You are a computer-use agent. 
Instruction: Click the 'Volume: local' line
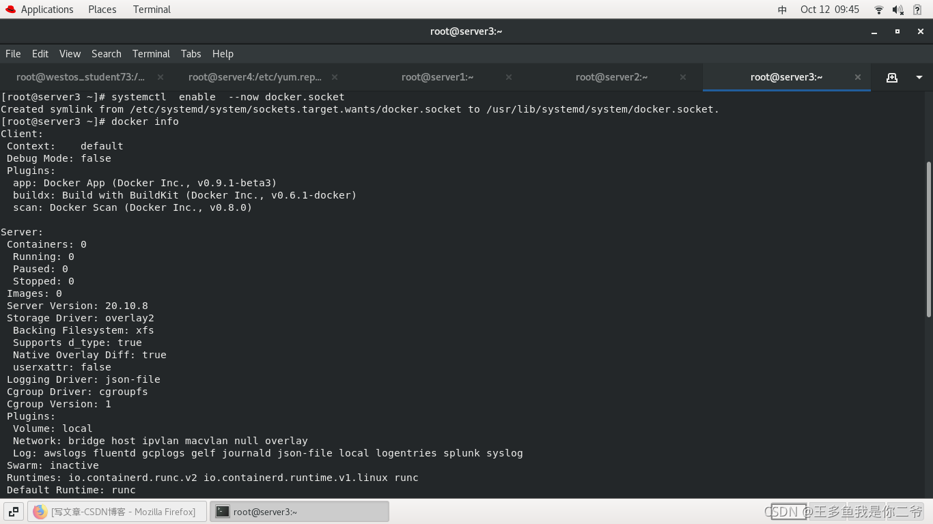[53, 428]
